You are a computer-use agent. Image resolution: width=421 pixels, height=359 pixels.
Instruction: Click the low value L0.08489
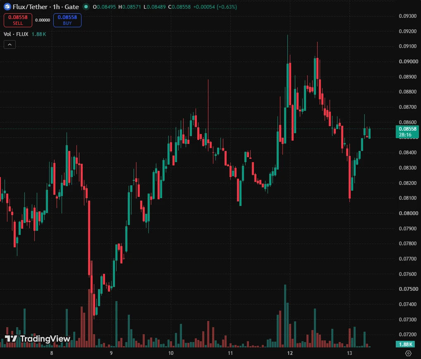(154, 7)
